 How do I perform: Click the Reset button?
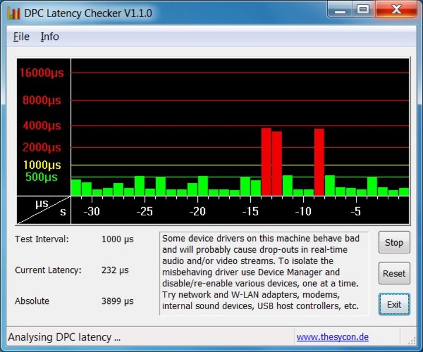[x=394, y=273]
